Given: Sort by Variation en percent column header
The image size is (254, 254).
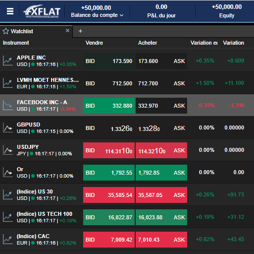Looking at the screenshot, I should pos(204,43).
